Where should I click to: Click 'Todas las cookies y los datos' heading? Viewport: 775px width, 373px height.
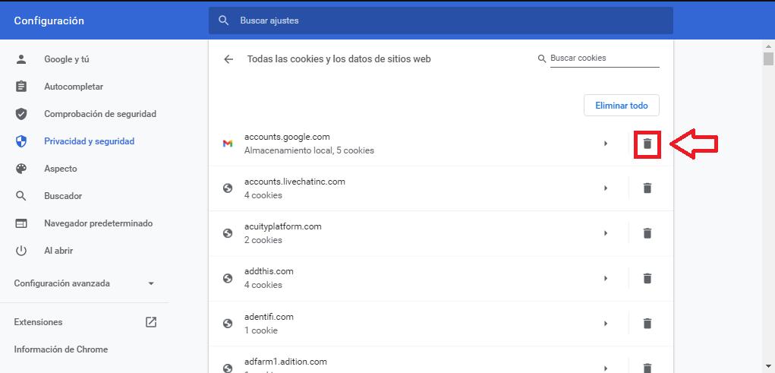pos(339,59)
